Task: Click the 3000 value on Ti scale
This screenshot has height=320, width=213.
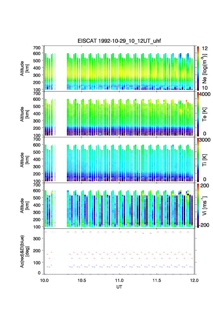Action: click(x=205, y=140)
